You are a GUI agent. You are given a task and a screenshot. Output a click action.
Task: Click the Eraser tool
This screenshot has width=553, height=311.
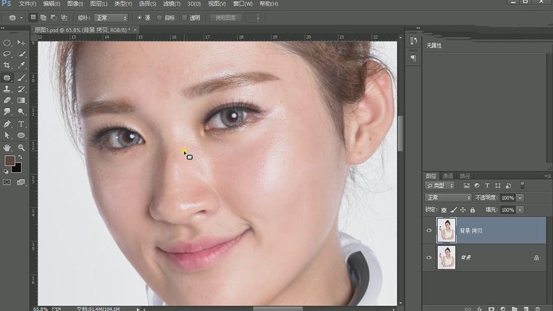point(7,101)
